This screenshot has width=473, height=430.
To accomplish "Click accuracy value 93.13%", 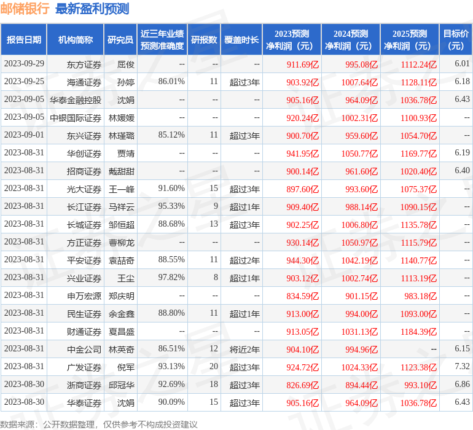I will (171, 366).
